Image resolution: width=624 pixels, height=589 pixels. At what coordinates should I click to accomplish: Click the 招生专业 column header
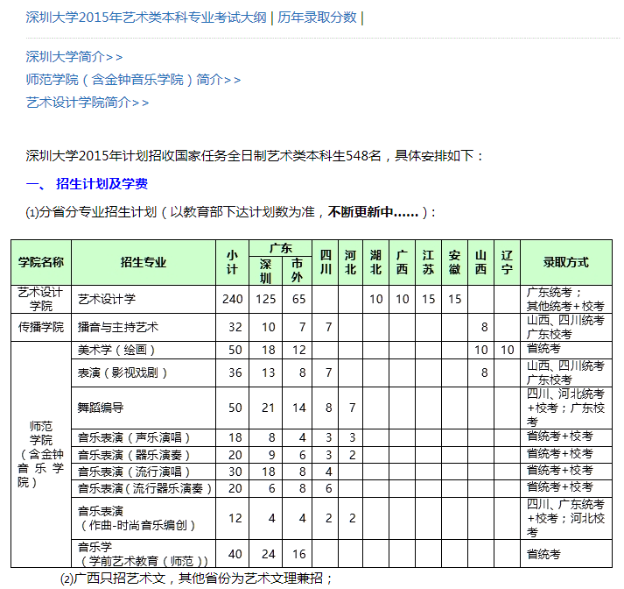tap(144, 262)
